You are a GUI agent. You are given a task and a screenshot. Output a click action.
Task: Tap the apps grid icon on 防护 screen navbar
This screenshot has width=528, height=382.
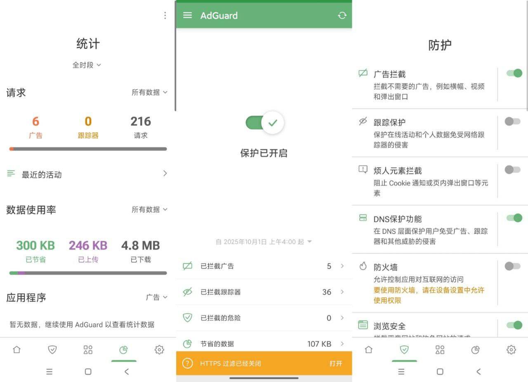pos(440,350)
